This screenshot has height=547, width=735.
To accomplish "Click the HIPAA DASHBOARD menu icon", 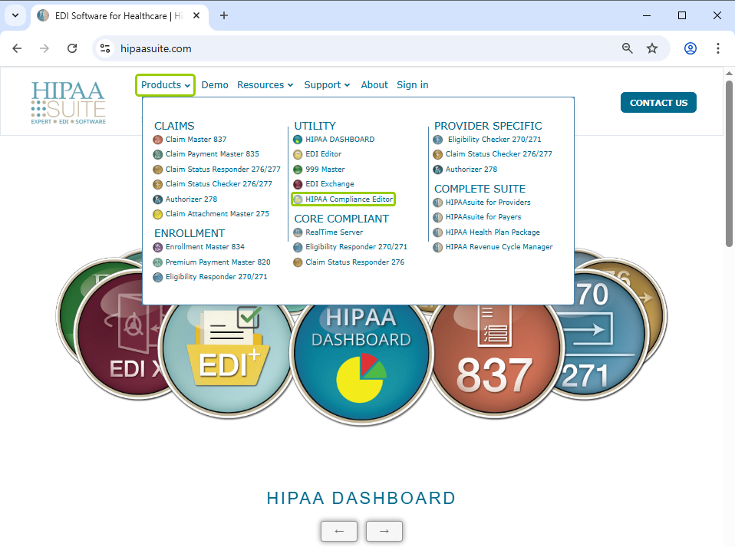I will pyautogui.click(x=298, y=140).
